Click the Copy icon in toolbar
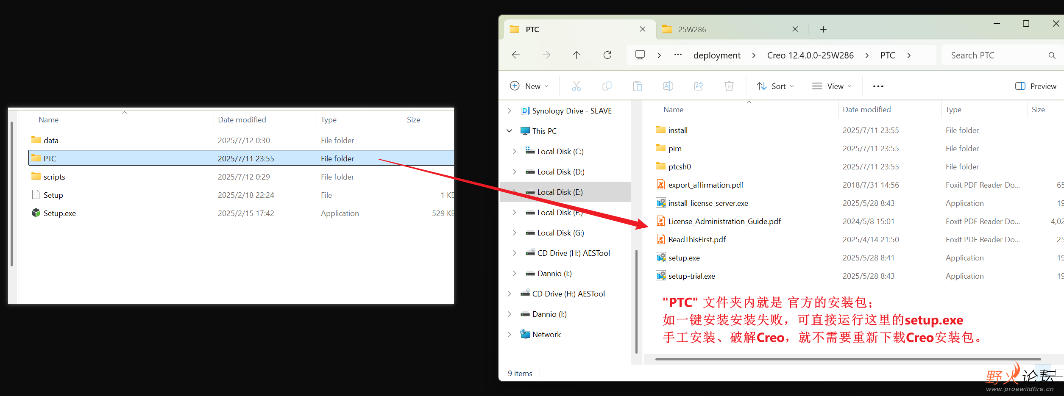 (x=607, y=86)
